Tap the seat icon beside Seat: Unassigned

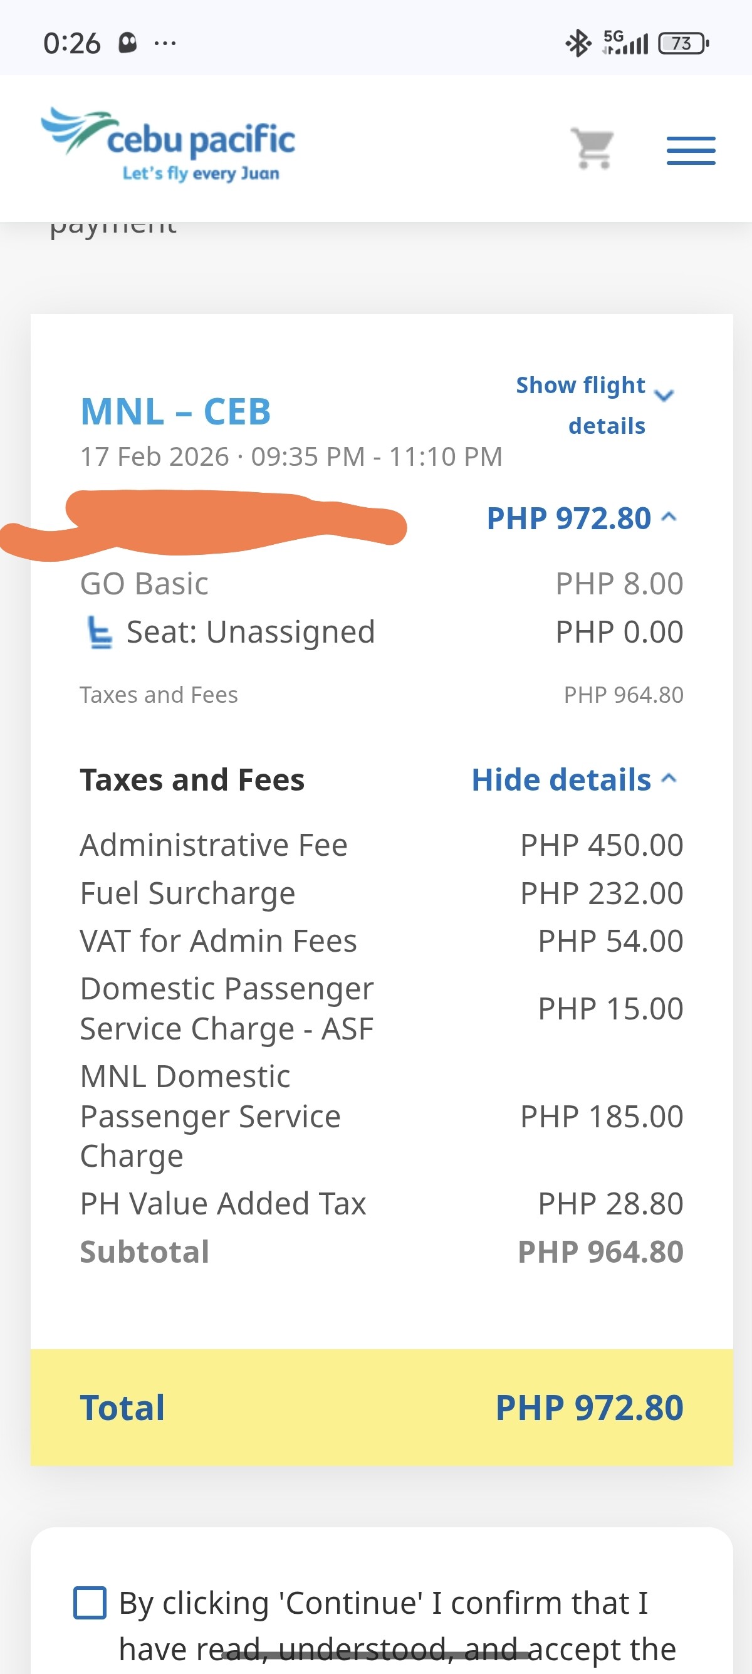coord(100,633)
